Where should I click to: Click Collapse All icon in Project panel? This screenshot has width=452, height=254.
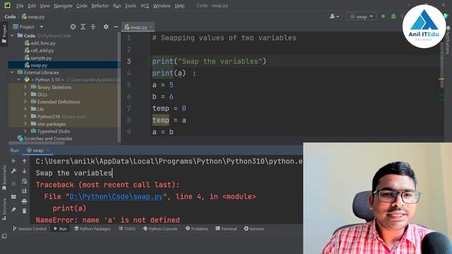[93, 27]
